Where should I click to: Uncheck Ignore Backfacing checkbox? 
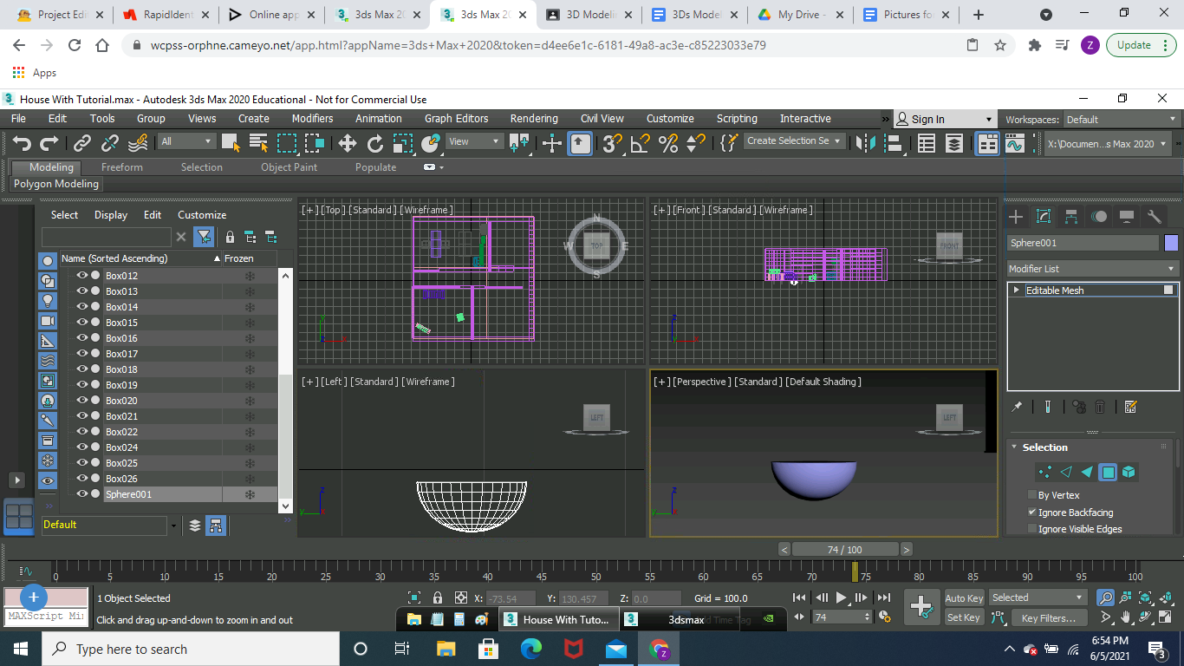coord(1031,513)
